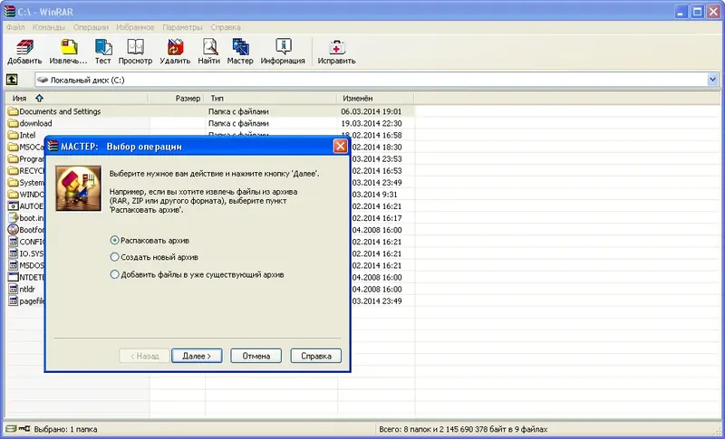Open the Избранное menu

[x=135, y=27]
